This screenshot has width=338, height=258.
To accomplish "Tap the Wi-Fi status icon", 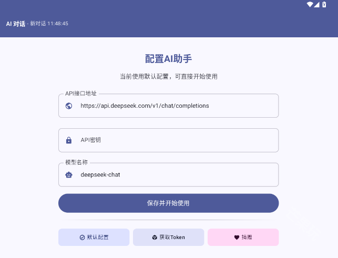I will (x=310, y=4).
